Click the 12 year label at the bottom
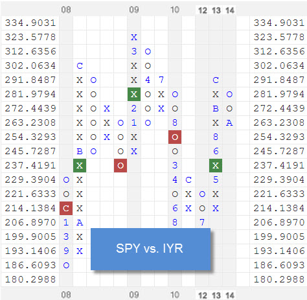 pyautogui.click(x=203, y=295)
